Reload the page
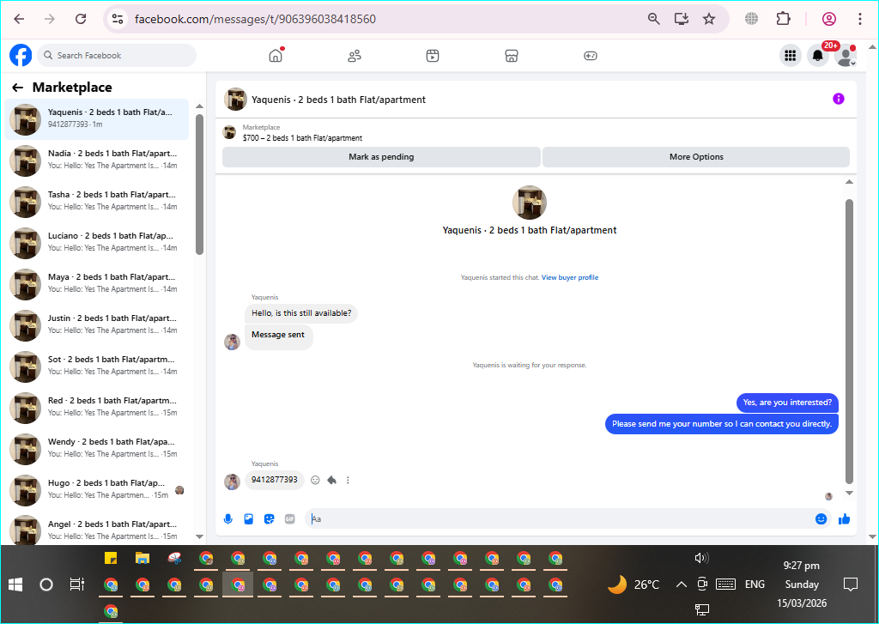The height and width of the screenshot is (624, 879). 81,19
